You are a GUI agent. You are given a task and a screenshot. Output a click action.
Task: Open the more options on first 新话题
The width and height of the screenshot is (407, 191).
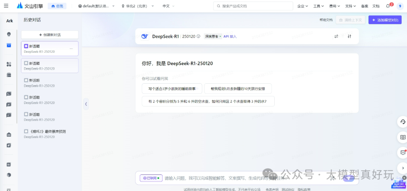[71, 49]
